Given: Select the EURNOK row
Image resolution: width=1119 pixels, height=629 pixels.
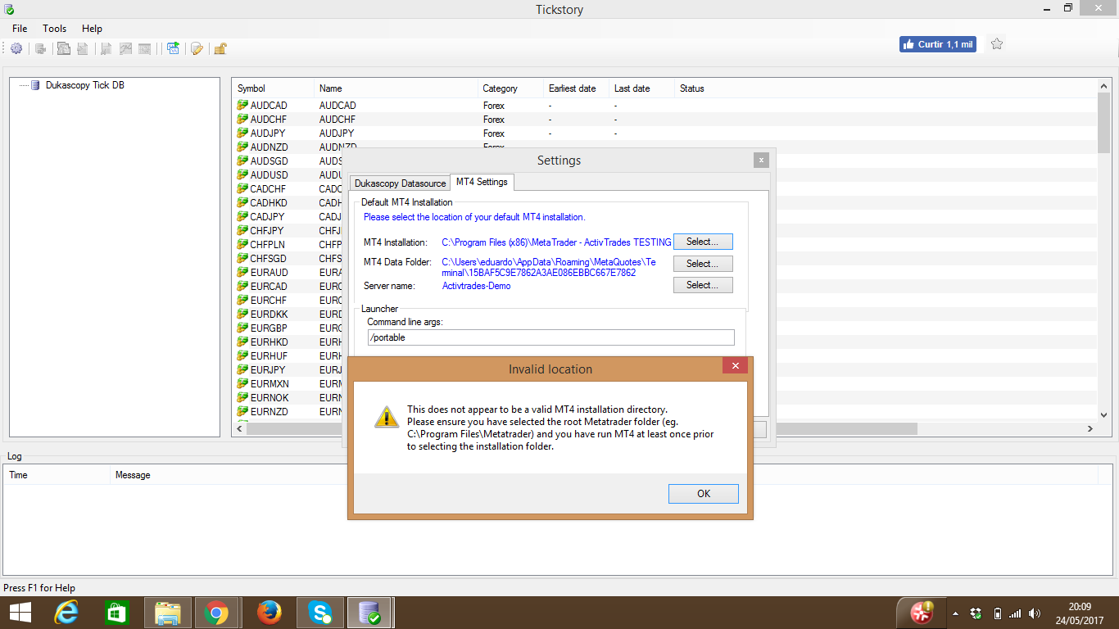Looking at the screenshot, I should (x=664, y=397).
